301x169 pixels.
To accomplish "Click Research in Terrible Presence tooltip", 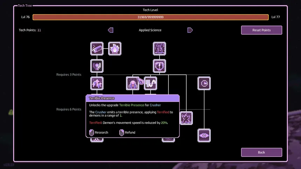I will 99,132.
